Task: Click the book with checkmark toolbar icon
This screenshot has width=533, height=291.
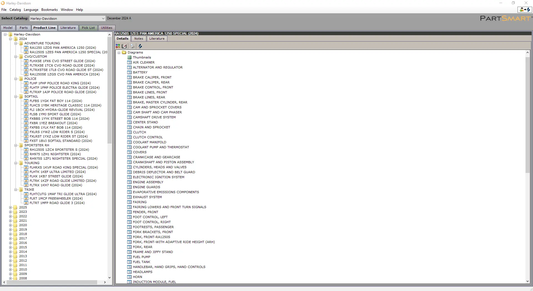Action: coord(124,46)
